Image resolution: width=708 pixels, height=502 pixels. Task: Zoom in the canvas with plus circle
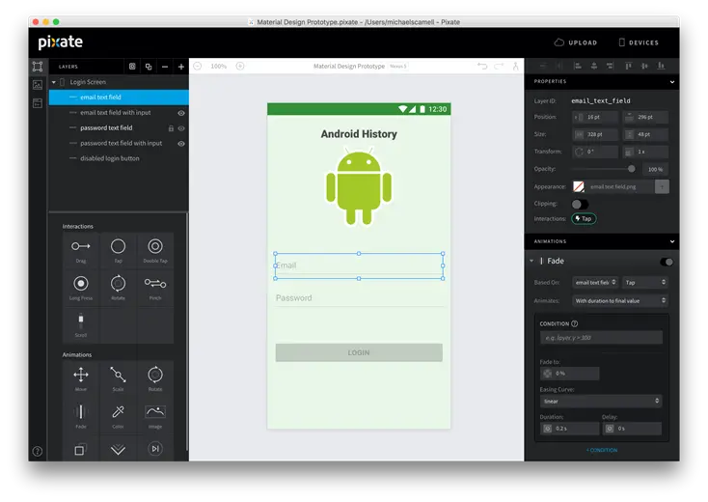(x=240, y=66)
